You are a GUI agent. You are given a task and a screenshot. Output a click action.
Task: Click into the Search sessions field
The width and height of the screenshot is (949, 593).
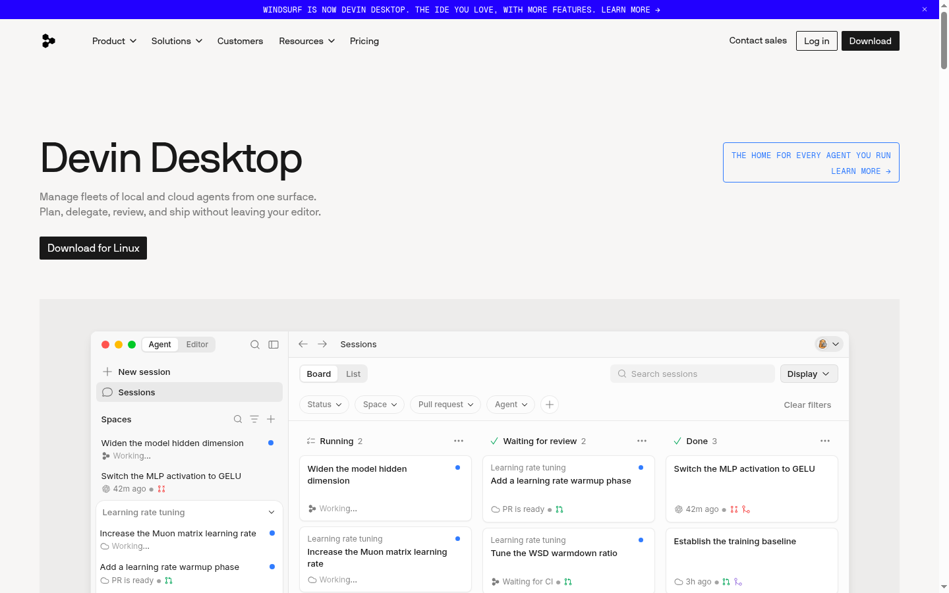coord(692,374)
